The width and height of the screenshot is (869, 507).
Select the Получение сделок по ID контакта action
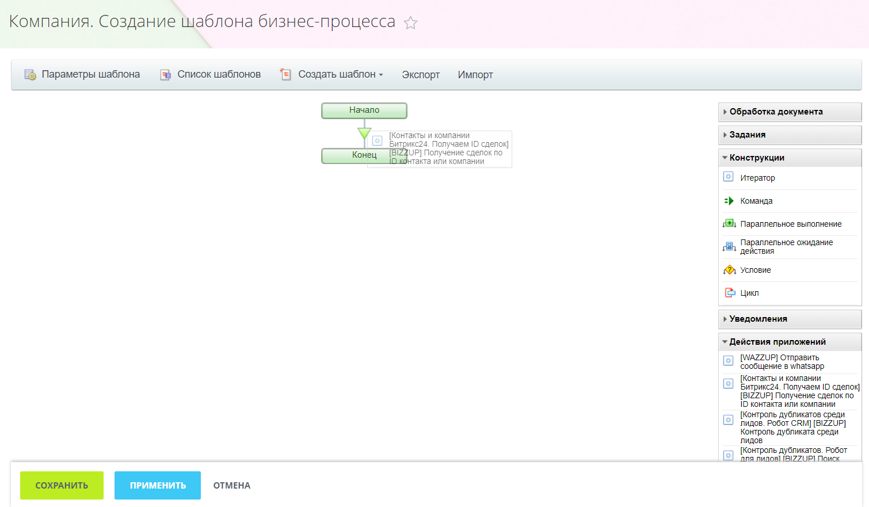(x=800, y=391)
